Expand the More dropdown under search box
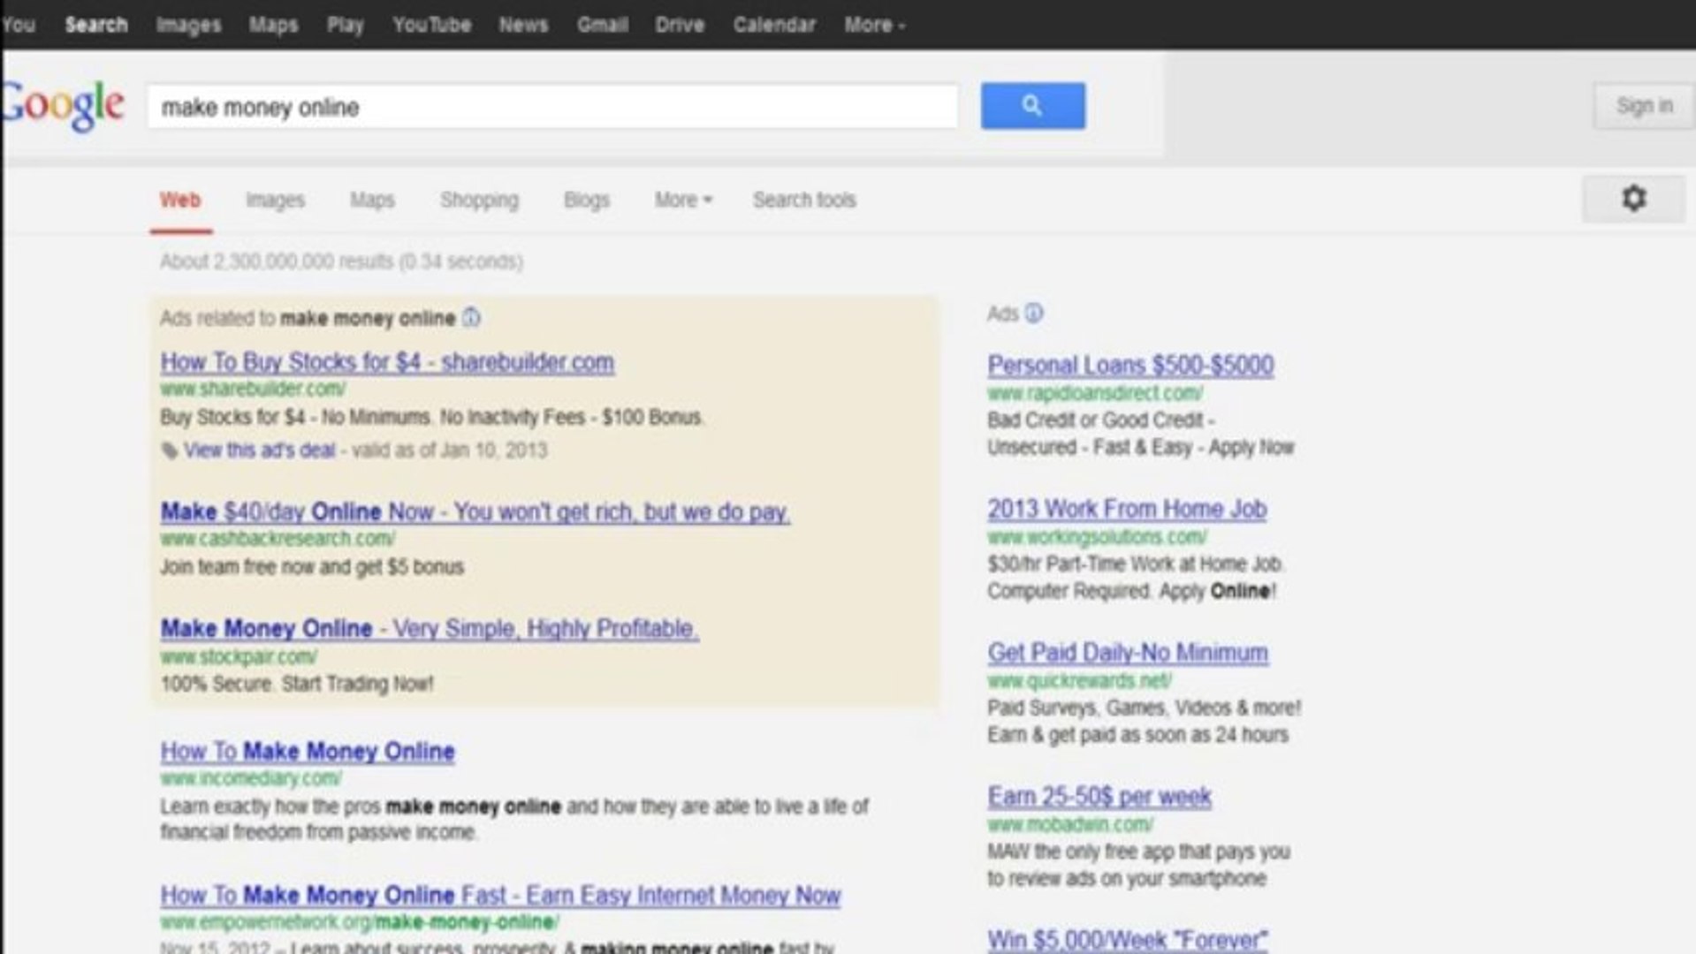 pyautogui.click(x=683, y=200)
